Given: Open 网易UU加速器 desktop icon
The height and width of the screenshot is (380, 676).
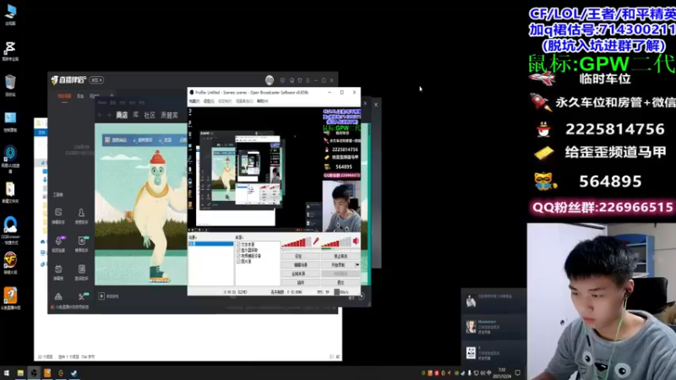Looking at the screenshot, I should (x=10, y=159).
